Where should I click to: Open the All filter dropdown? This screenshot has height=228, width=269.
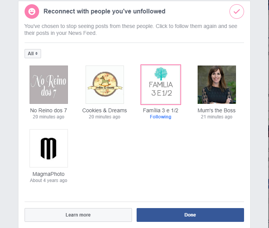(33, 54)
